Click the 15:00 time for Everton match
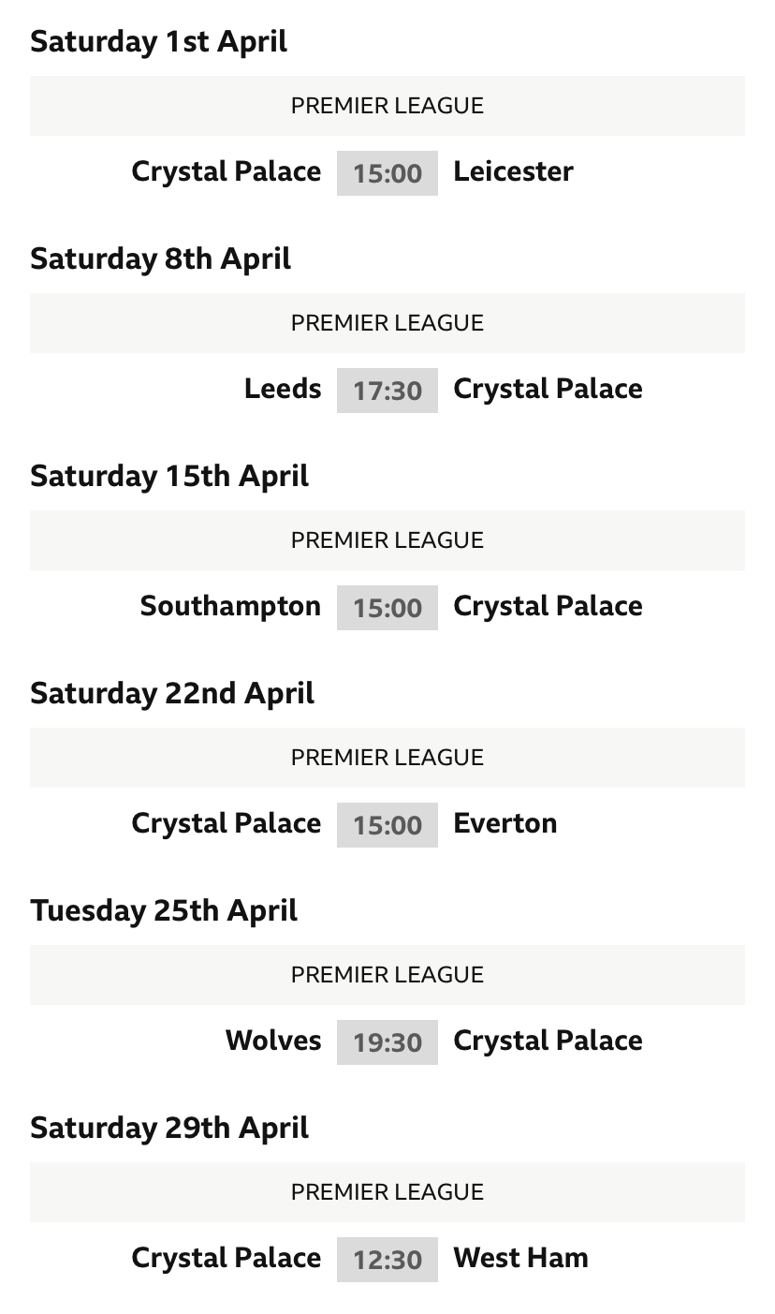The height and width of the screenshot is (1314, 775). tap(387, 825)
